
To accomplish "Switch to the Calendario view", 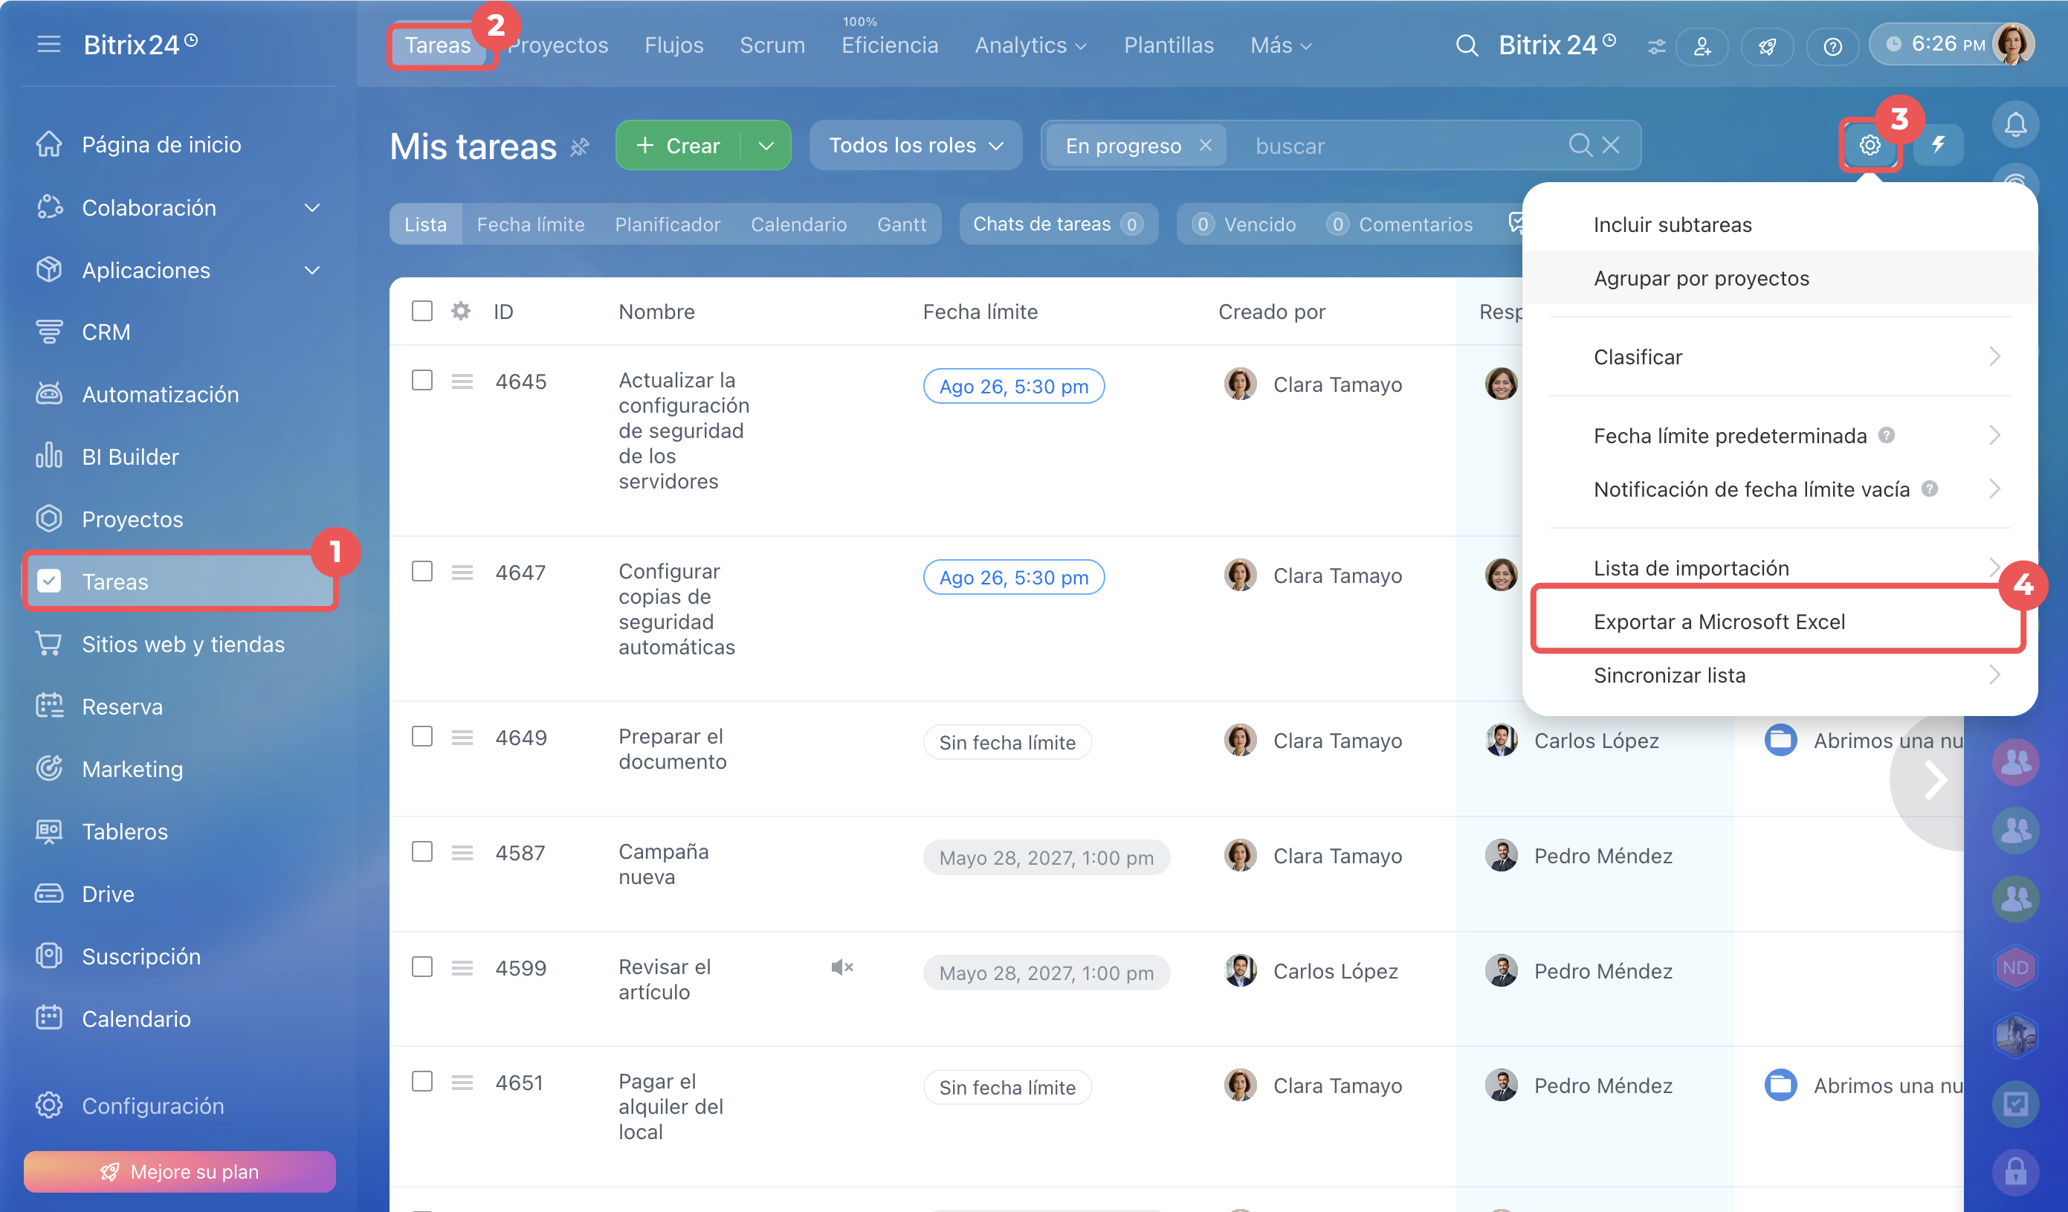I will 798,224.
